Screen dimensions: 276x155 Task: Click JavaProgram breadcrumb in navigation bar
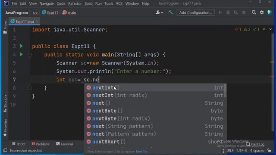(x=16, y=12)
